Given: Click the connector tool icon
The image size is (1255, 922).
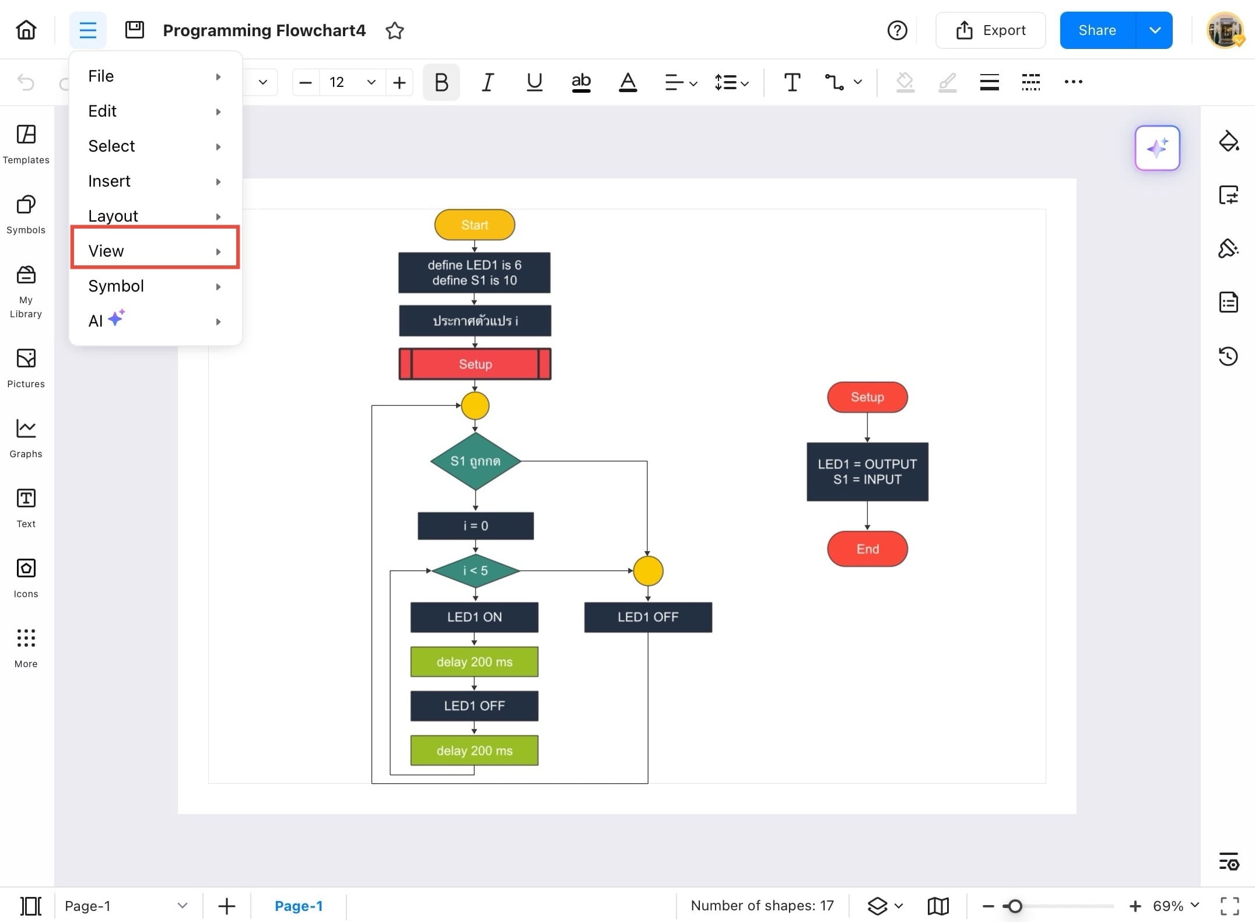Looking at the screenshot, I should [x=834, y=82].
